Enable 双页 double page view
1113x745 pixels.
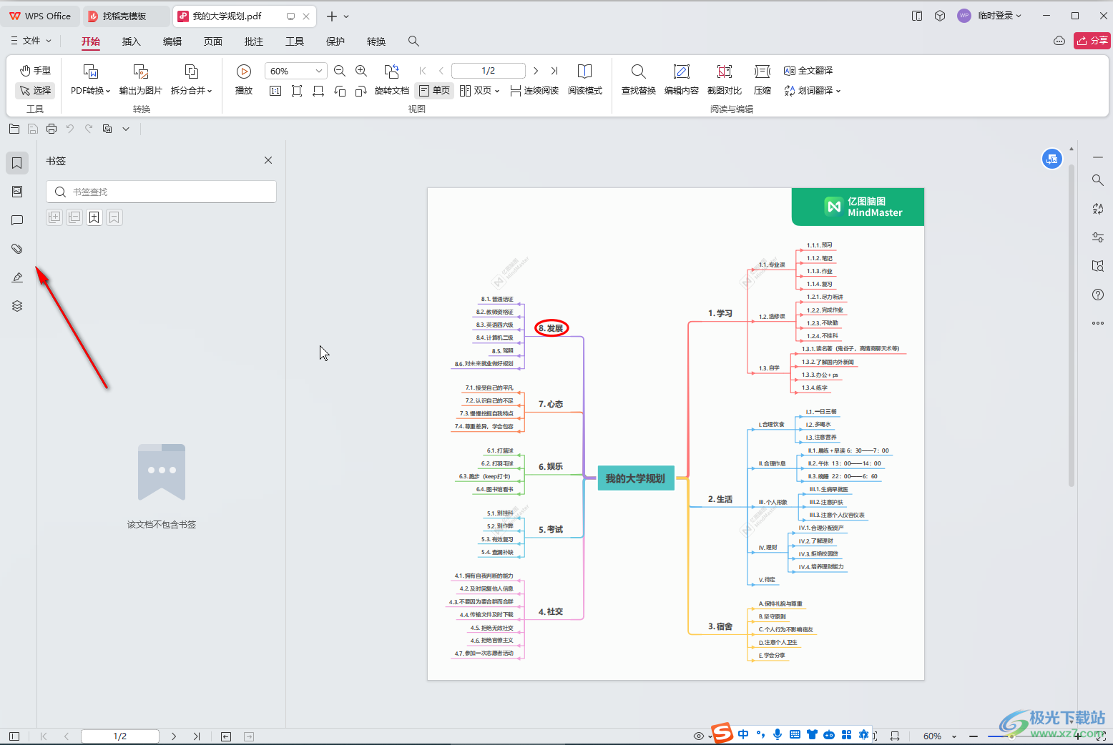point(479,91)
